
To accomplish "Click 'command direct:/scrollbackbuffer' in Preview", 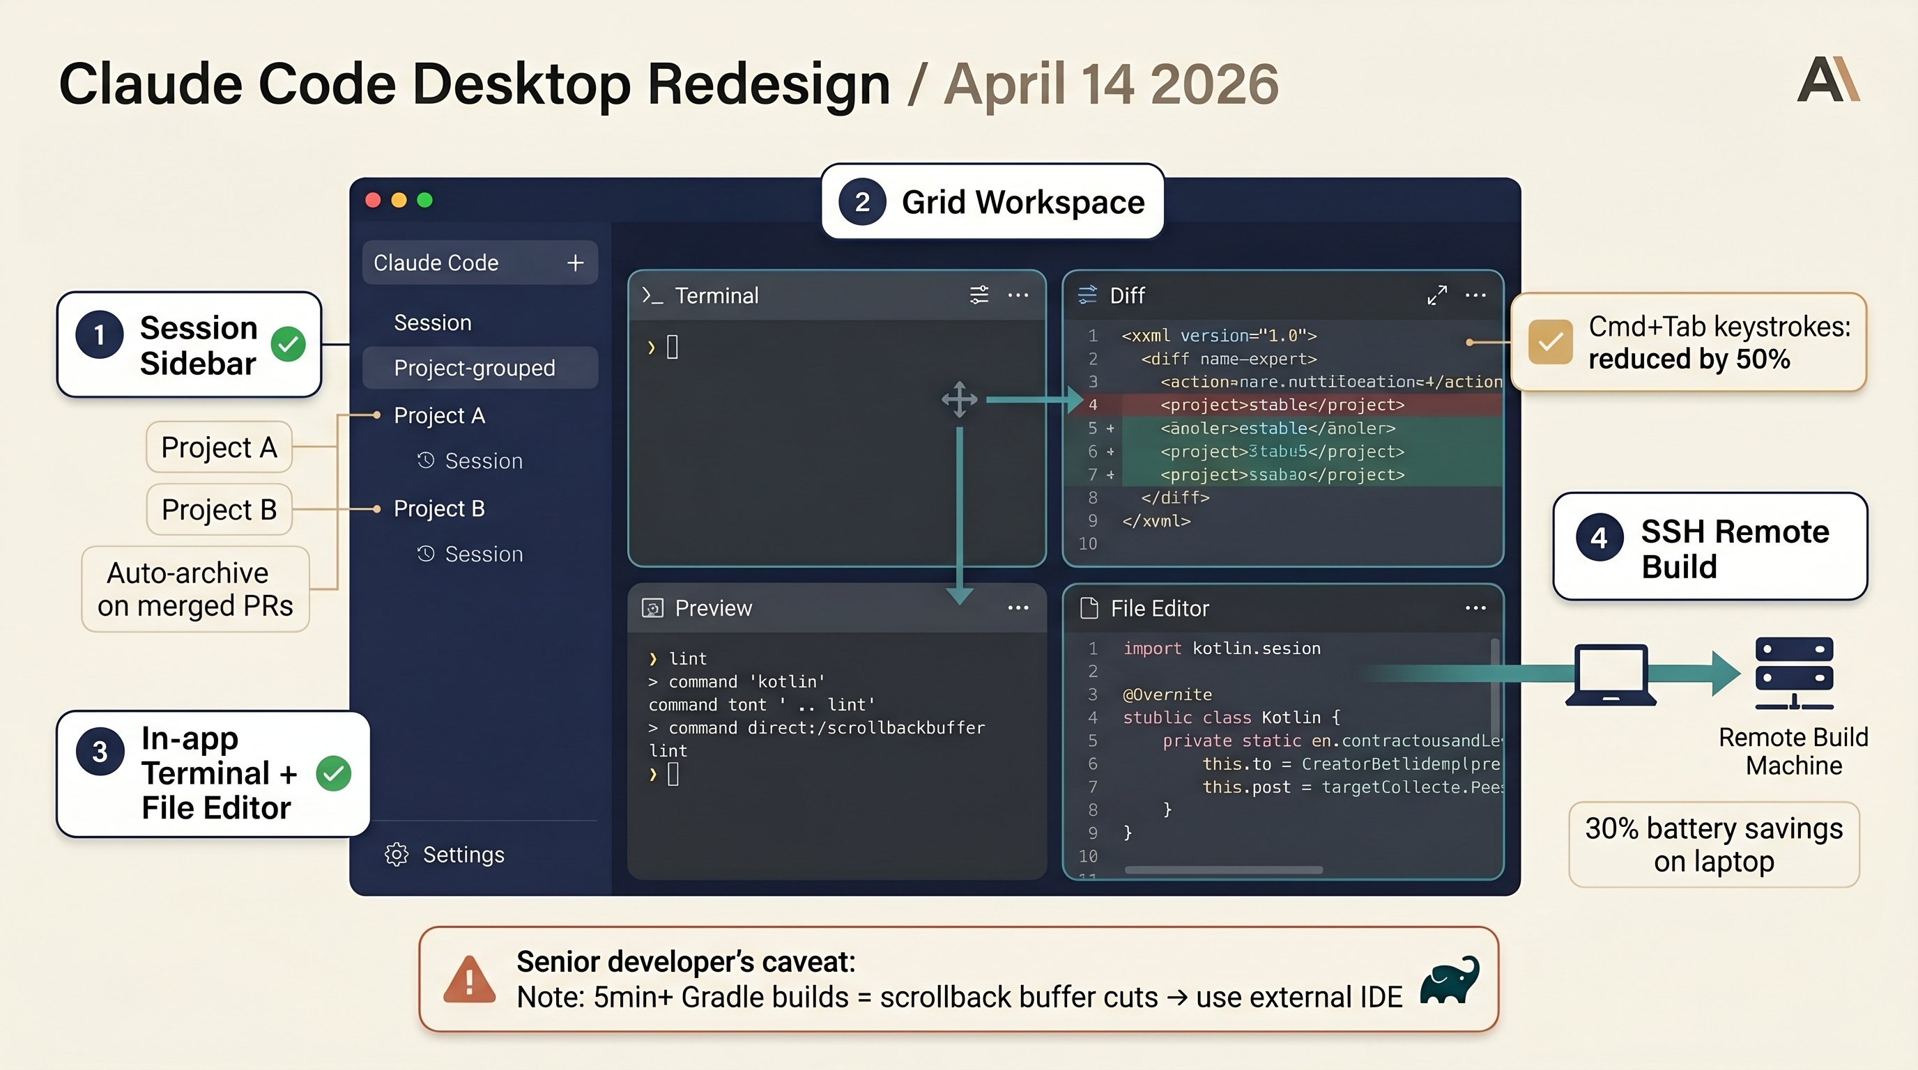I will coord(816,727).
